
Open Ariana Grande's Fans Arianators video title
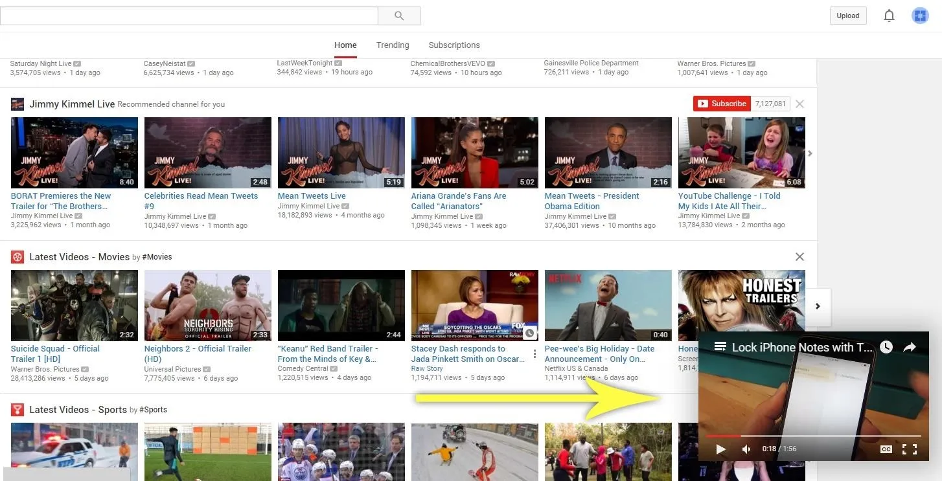click(459, 201)
